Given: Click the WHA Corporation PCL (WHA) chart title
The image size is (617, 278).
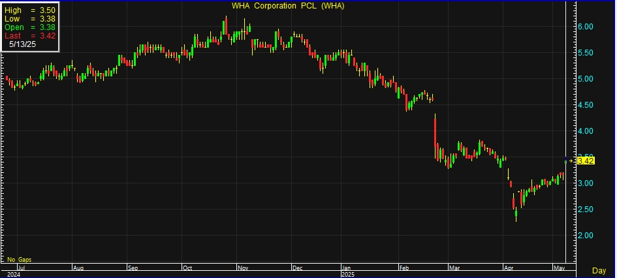Looking at the screenshot, I should 288,6.
